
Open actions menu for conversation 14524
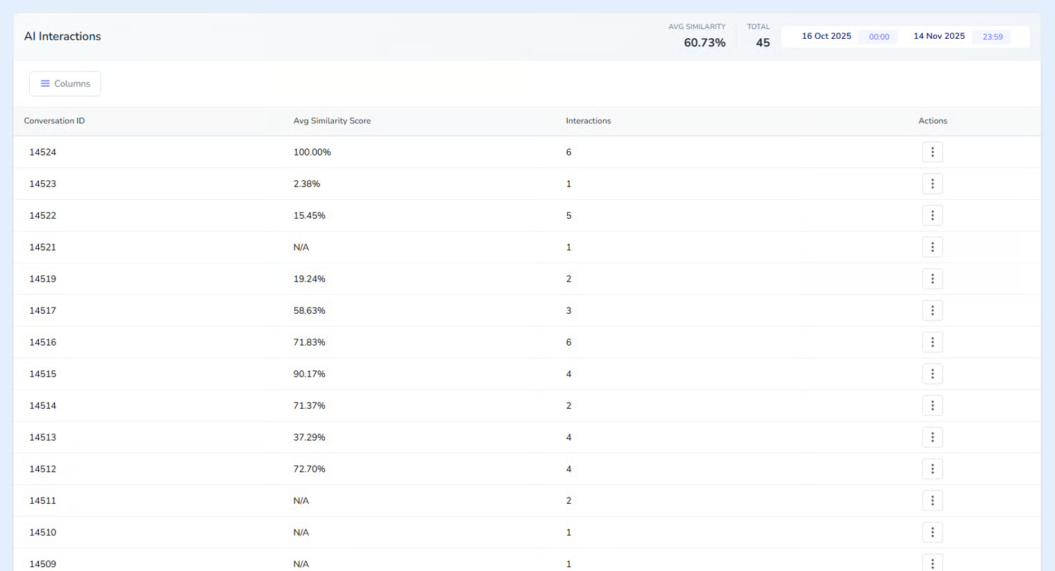click(x=932, y=152)
